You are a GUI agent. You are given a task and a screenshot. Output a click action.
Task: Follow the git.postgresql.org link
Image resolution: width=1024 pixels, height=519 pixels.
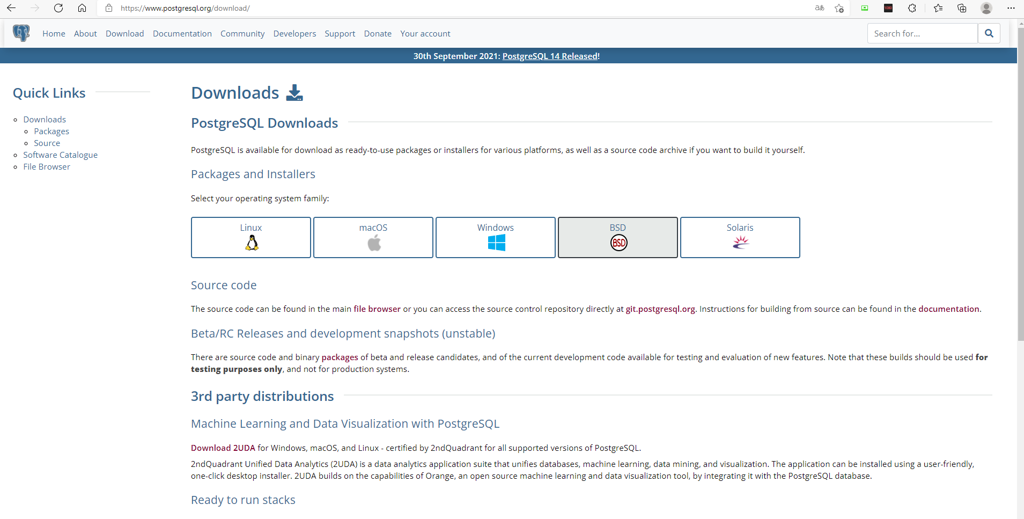(x=660, y=309)
